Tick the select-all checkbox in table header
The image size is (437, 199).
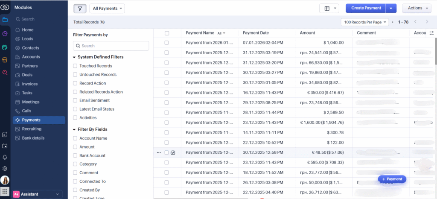point(167,33)
